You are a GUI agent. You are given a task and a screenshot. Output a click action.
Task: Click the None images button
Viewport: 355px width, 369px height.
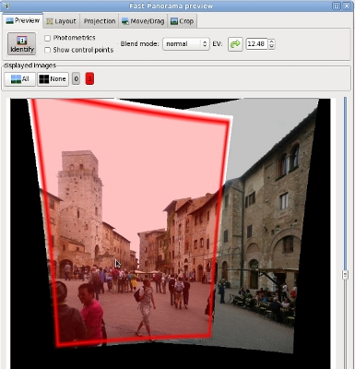click(53, 79)
